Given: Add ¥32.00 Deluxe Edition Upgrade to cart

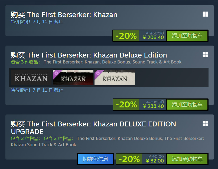Looking at the screenshot, I should (x=187, y=159).
